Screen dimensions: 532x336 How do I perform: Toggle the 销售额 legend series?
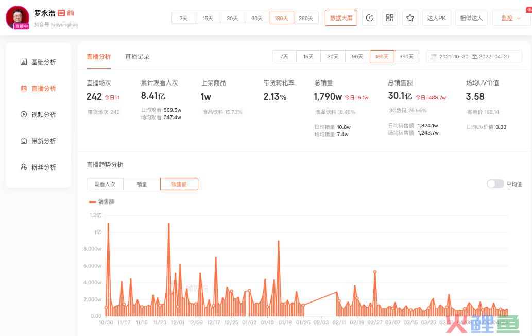[101, 202]
